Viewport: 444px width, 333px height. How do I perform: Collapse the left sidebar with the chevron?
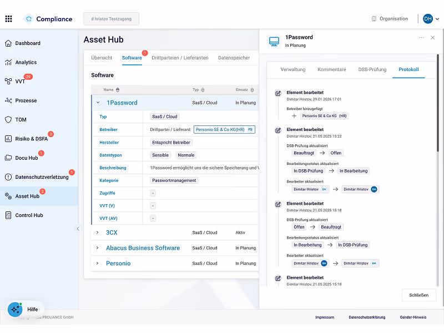click(x=78, y=229)
